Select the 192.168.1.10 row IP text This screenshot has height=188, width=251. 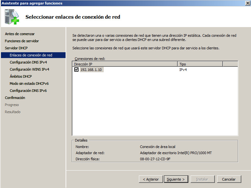coord(91,70)
